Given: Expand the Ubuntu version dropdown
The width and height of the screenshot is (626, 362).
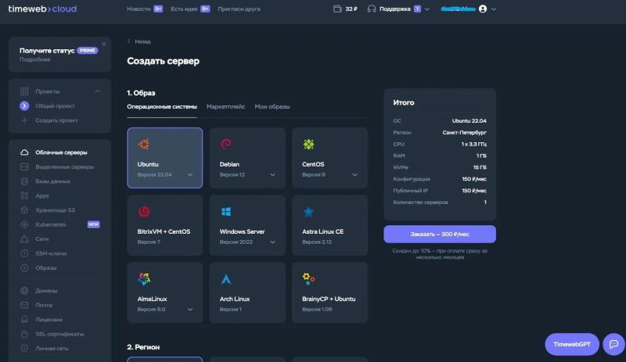Looking at the screenshot, I should [190, 175].
